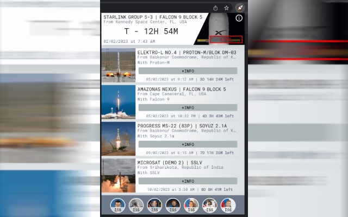Select the fifth ISS astronaut avatar
Image resolution: width=348 pixels, height=217 pixels.
pyautogui.click(x=191, y=205)
